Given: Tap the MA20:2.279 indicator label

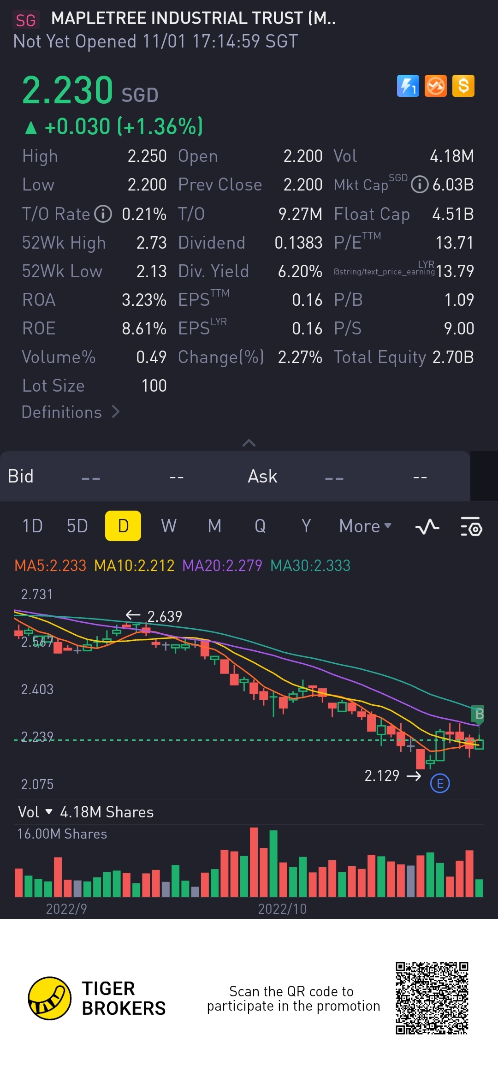Looking at the screenshot, I should click(x=222, y=566).
